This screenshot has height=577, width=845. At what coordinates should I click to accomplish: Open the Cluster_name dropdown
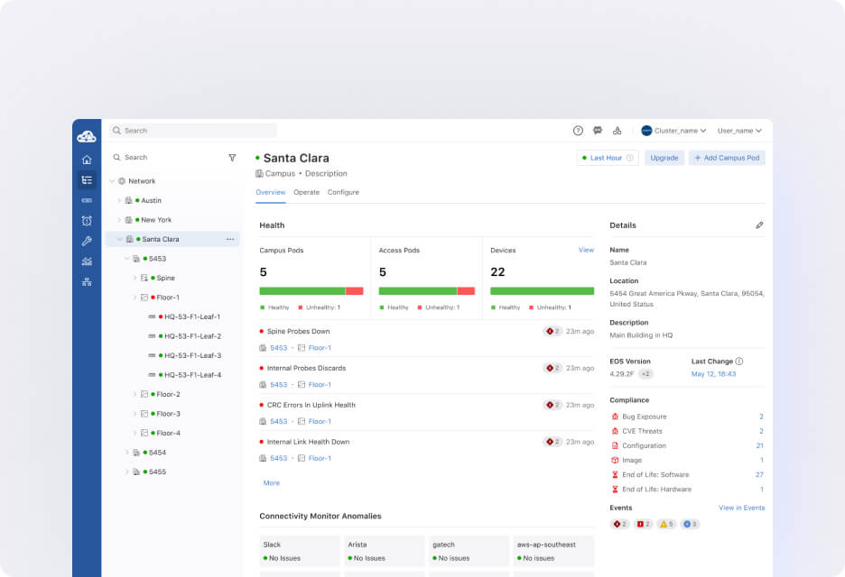pyautogui.click(x=673, y=131)
